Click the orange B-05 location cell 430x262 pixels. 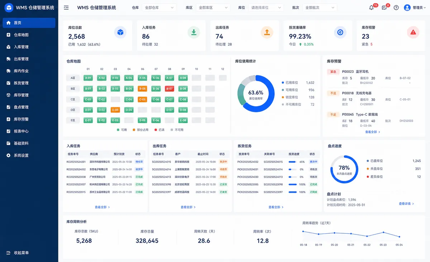pyautogui.click(x=143, y=88)
